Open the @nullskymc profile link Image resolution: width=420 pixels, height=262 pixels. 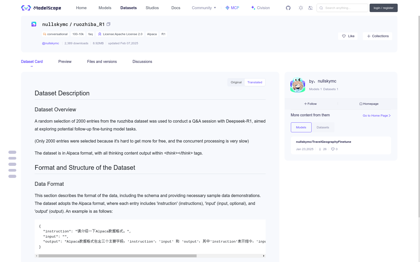tap(50, 43)
